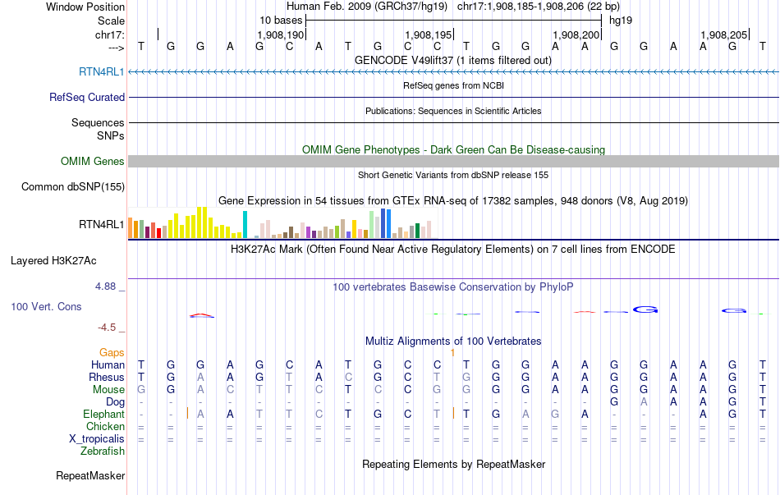This screenshot has width=780, height=495.
Task: Click the OMIM Gene Phenotypes track title
Action: tap(453, 149)
